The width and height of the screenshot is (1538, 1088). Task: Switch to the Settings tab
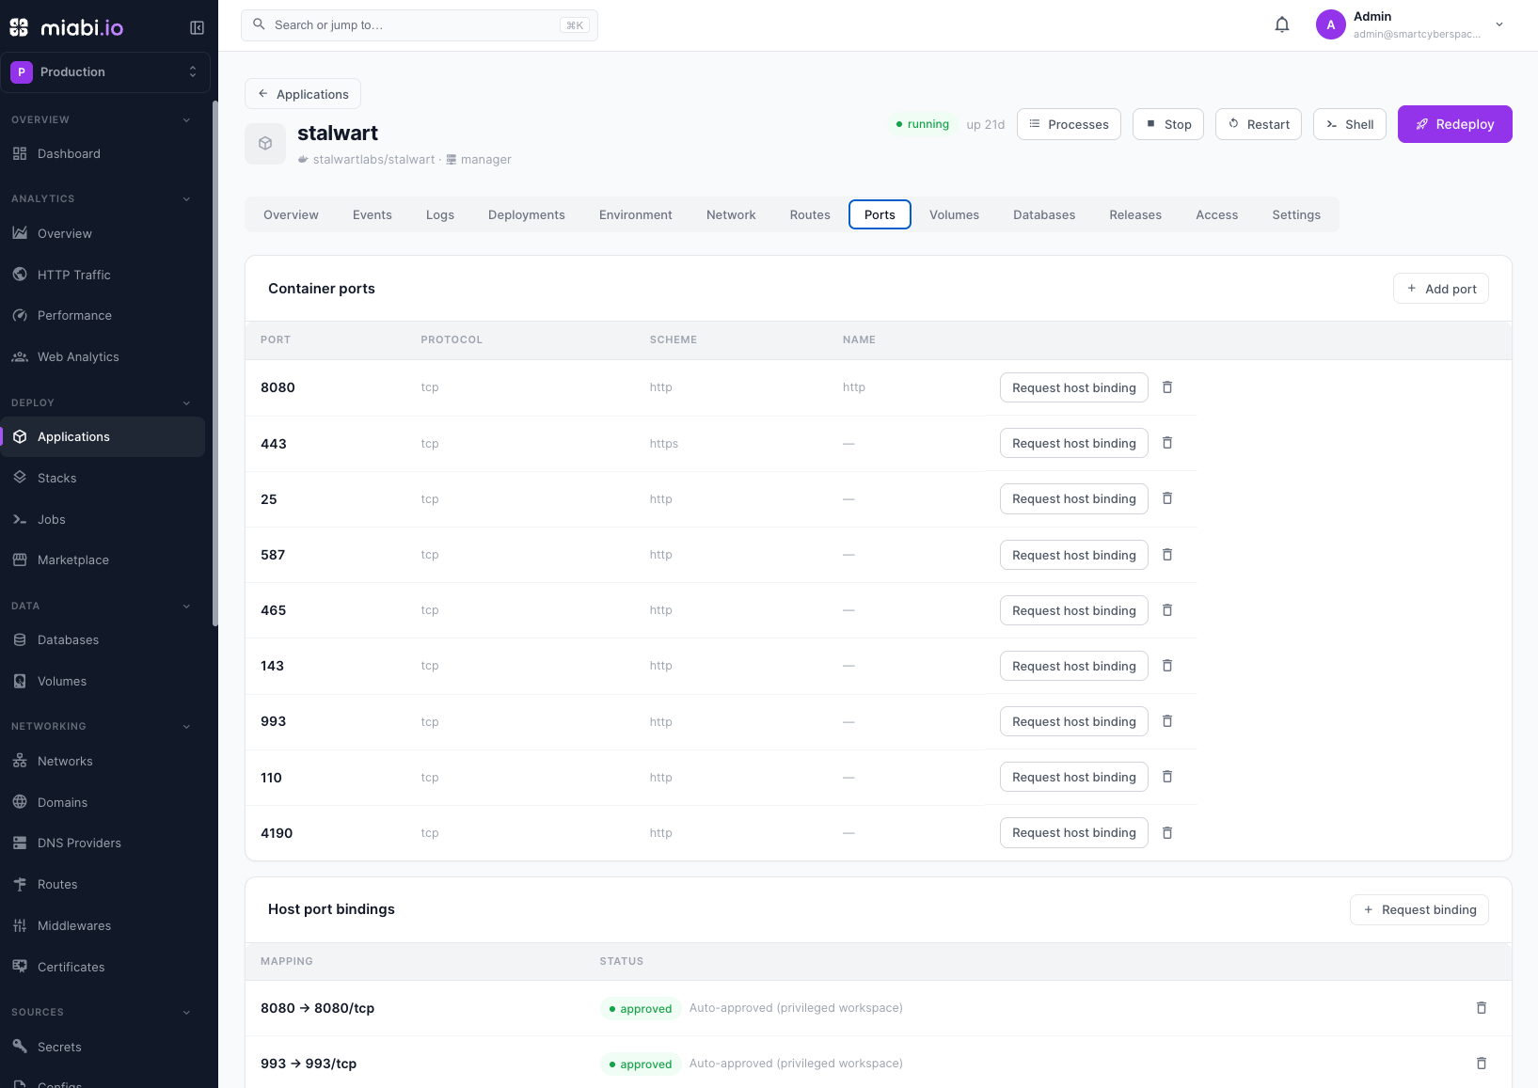pos(1296,215)
